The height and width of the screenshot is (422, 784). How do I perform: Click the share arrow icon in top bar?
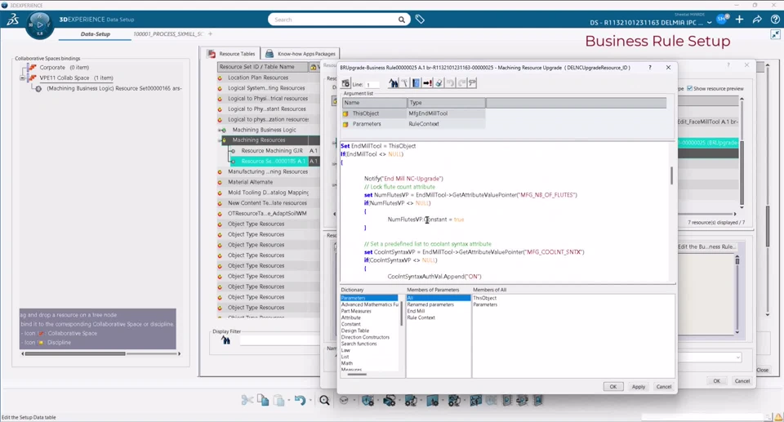(757, 20)
